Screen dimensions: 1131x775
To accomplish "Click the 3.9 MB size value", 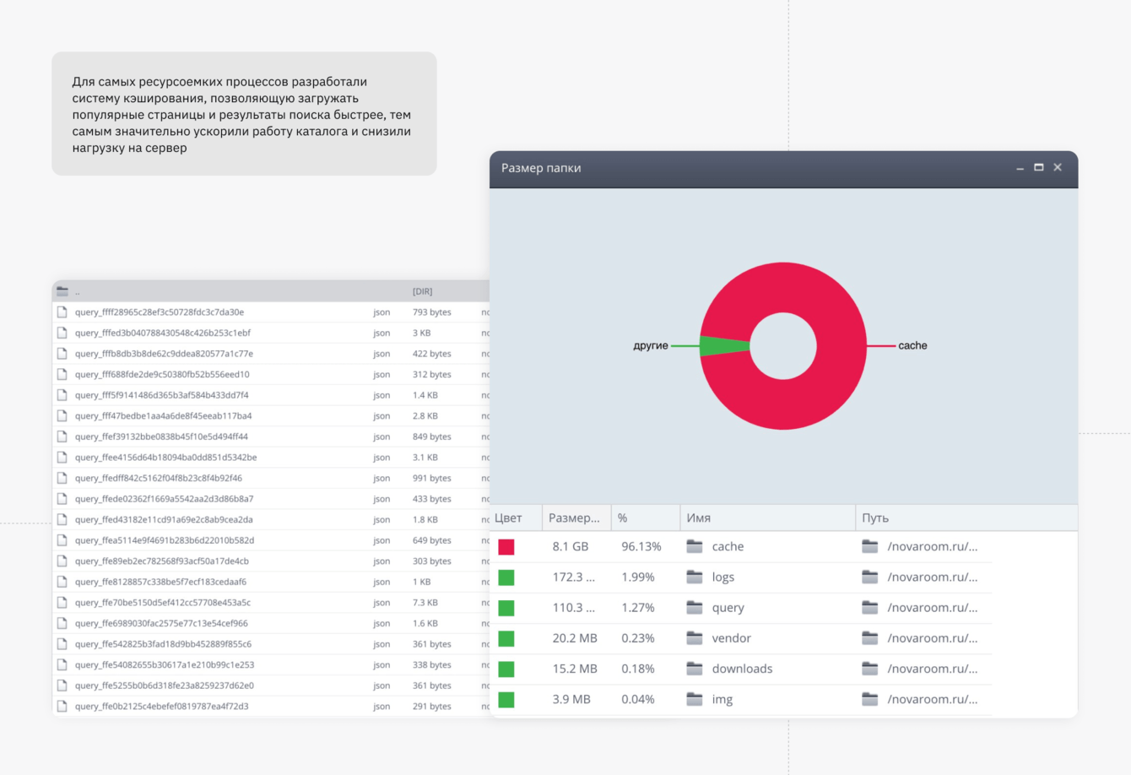I will (x=571, y=698).
